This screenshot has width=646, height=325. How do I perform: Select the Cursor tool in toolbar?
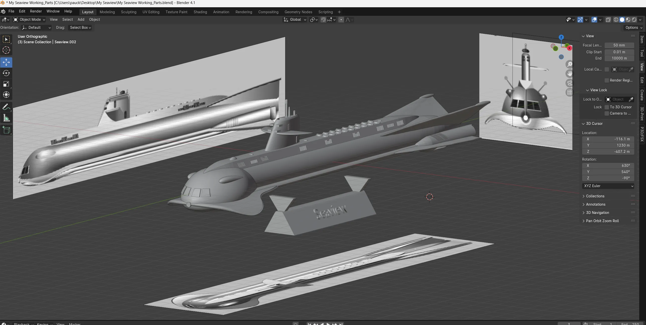(6, 50)
